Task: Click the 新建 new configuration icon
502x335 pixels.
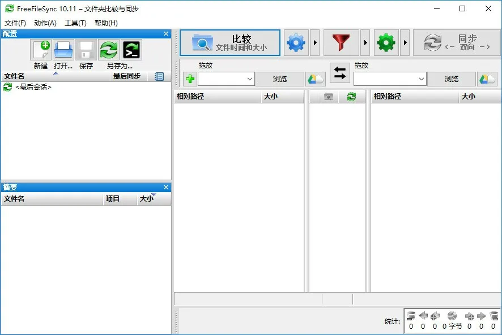Action: [x=40, y=50]
